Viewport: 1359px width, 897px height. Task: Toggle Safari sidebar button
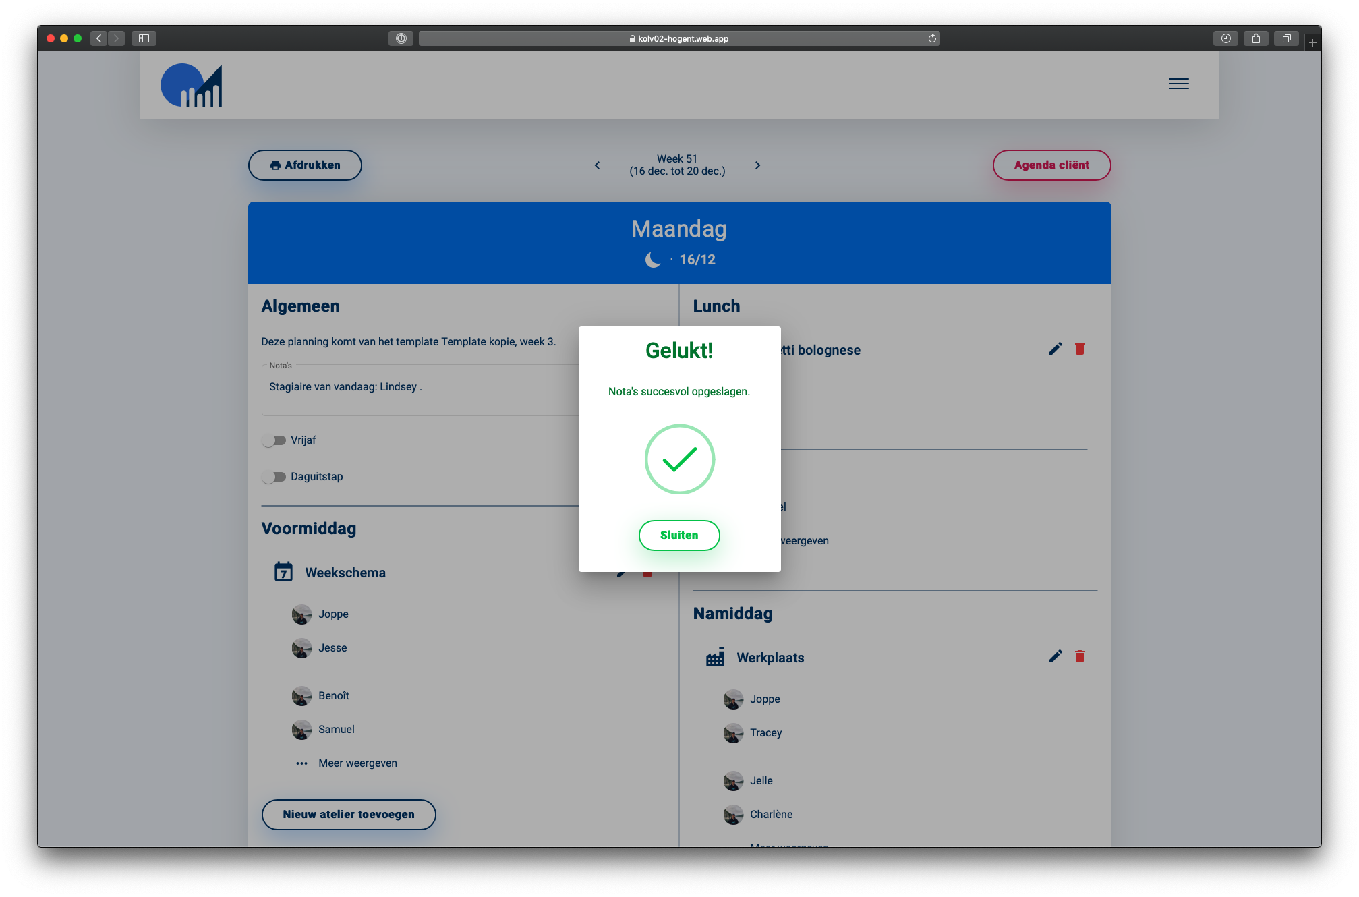(144, 38)
